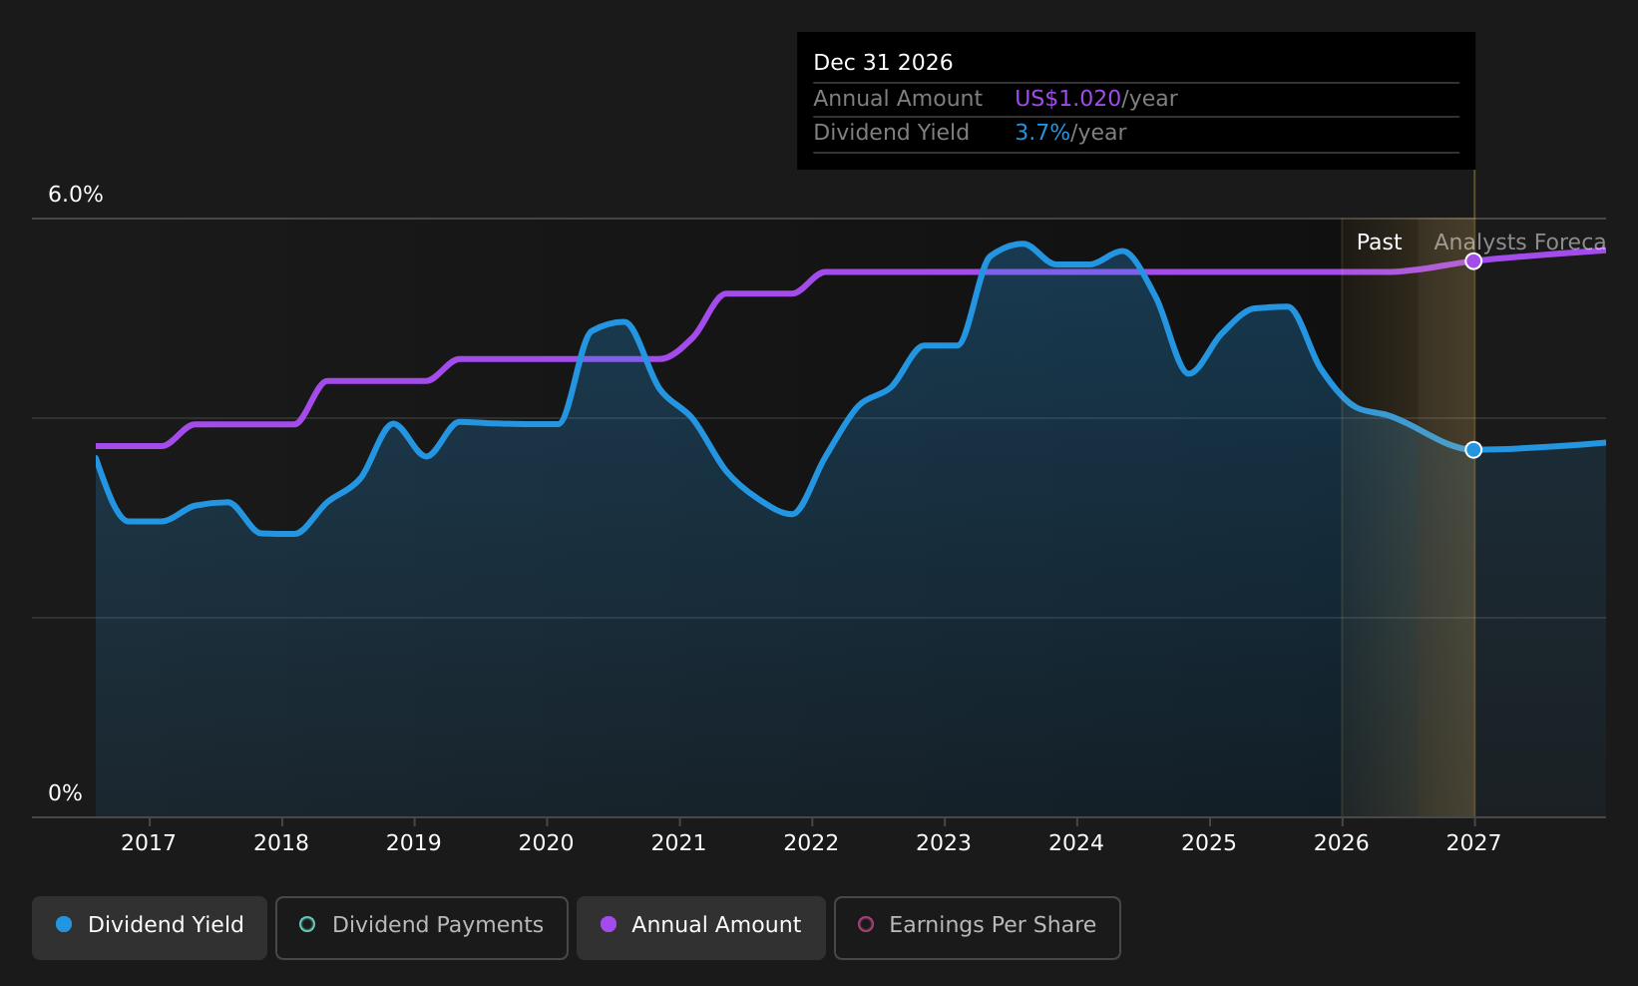This screenshot has width=1638, height=986.
Task: Click the 2018 x-axis year label
Action: tap(281, 843)
